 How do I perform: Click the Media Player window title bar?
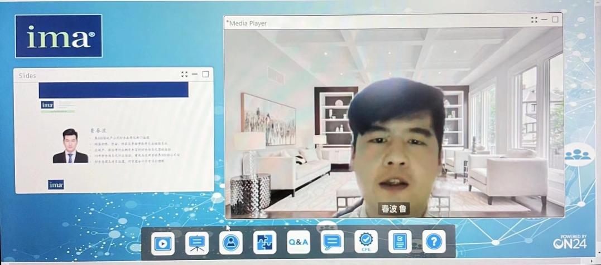coord(393,22)
